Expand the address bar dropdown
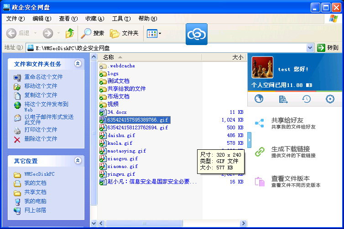 tap(310, 48)
